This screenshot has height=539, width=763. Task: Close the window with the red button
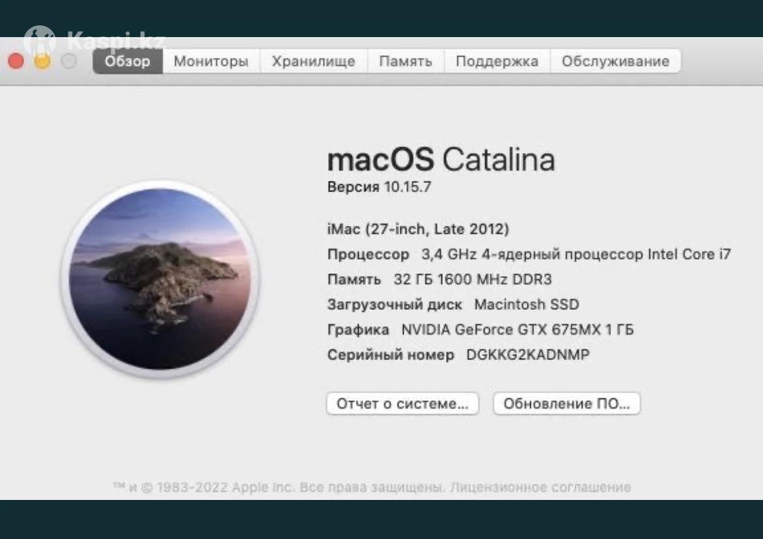[x=16, y=61]
